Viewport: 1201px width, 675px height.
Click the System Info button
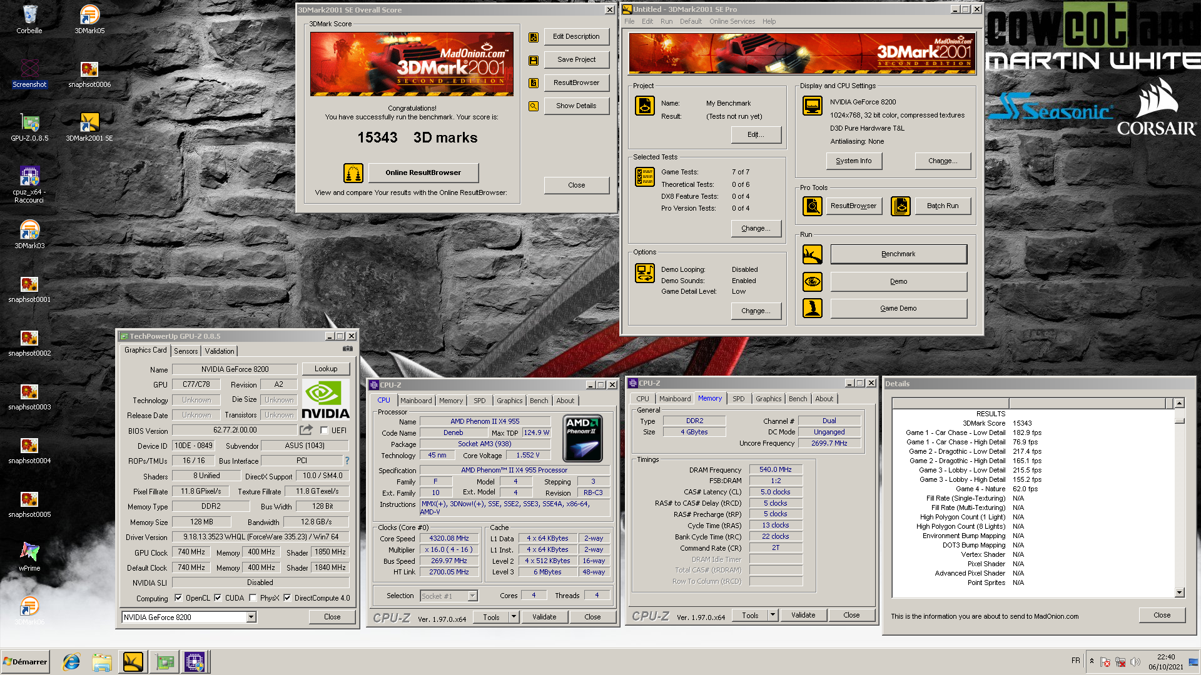coord(854,161)
